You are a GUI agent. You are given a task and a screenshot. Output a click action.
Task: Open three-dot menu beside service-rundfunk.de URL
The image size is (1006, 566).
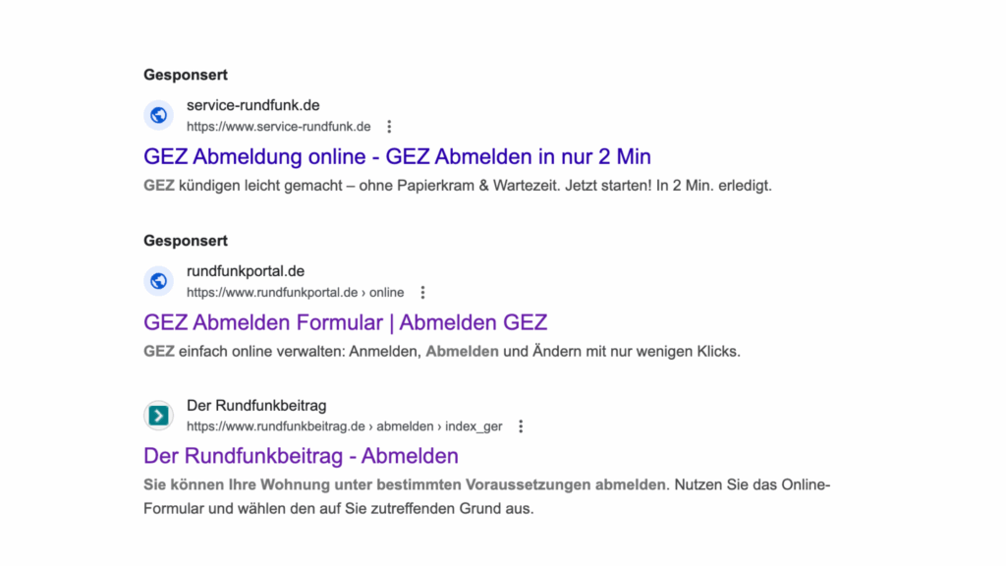[x=389, y=127]
